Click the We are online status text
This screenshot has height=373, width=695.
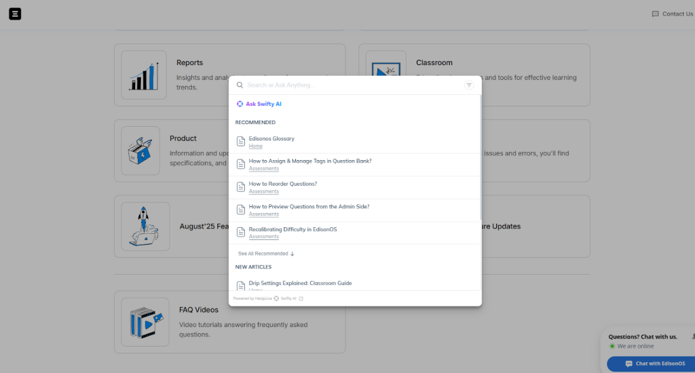[635, 347]
